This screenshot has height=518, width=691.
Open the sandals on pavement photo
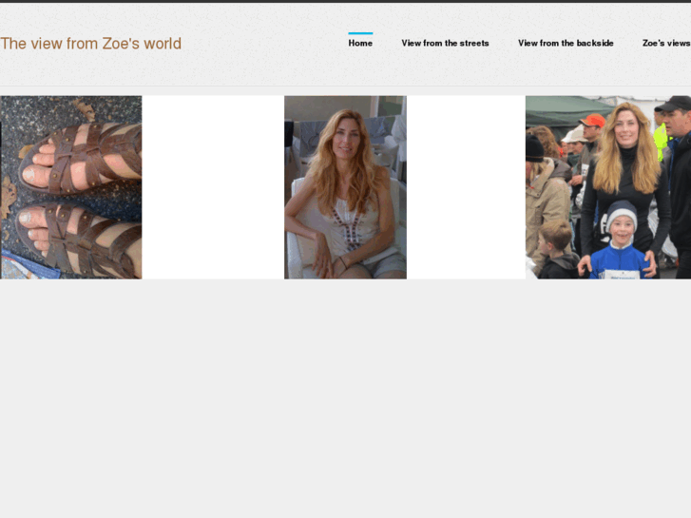click(71, 187)
